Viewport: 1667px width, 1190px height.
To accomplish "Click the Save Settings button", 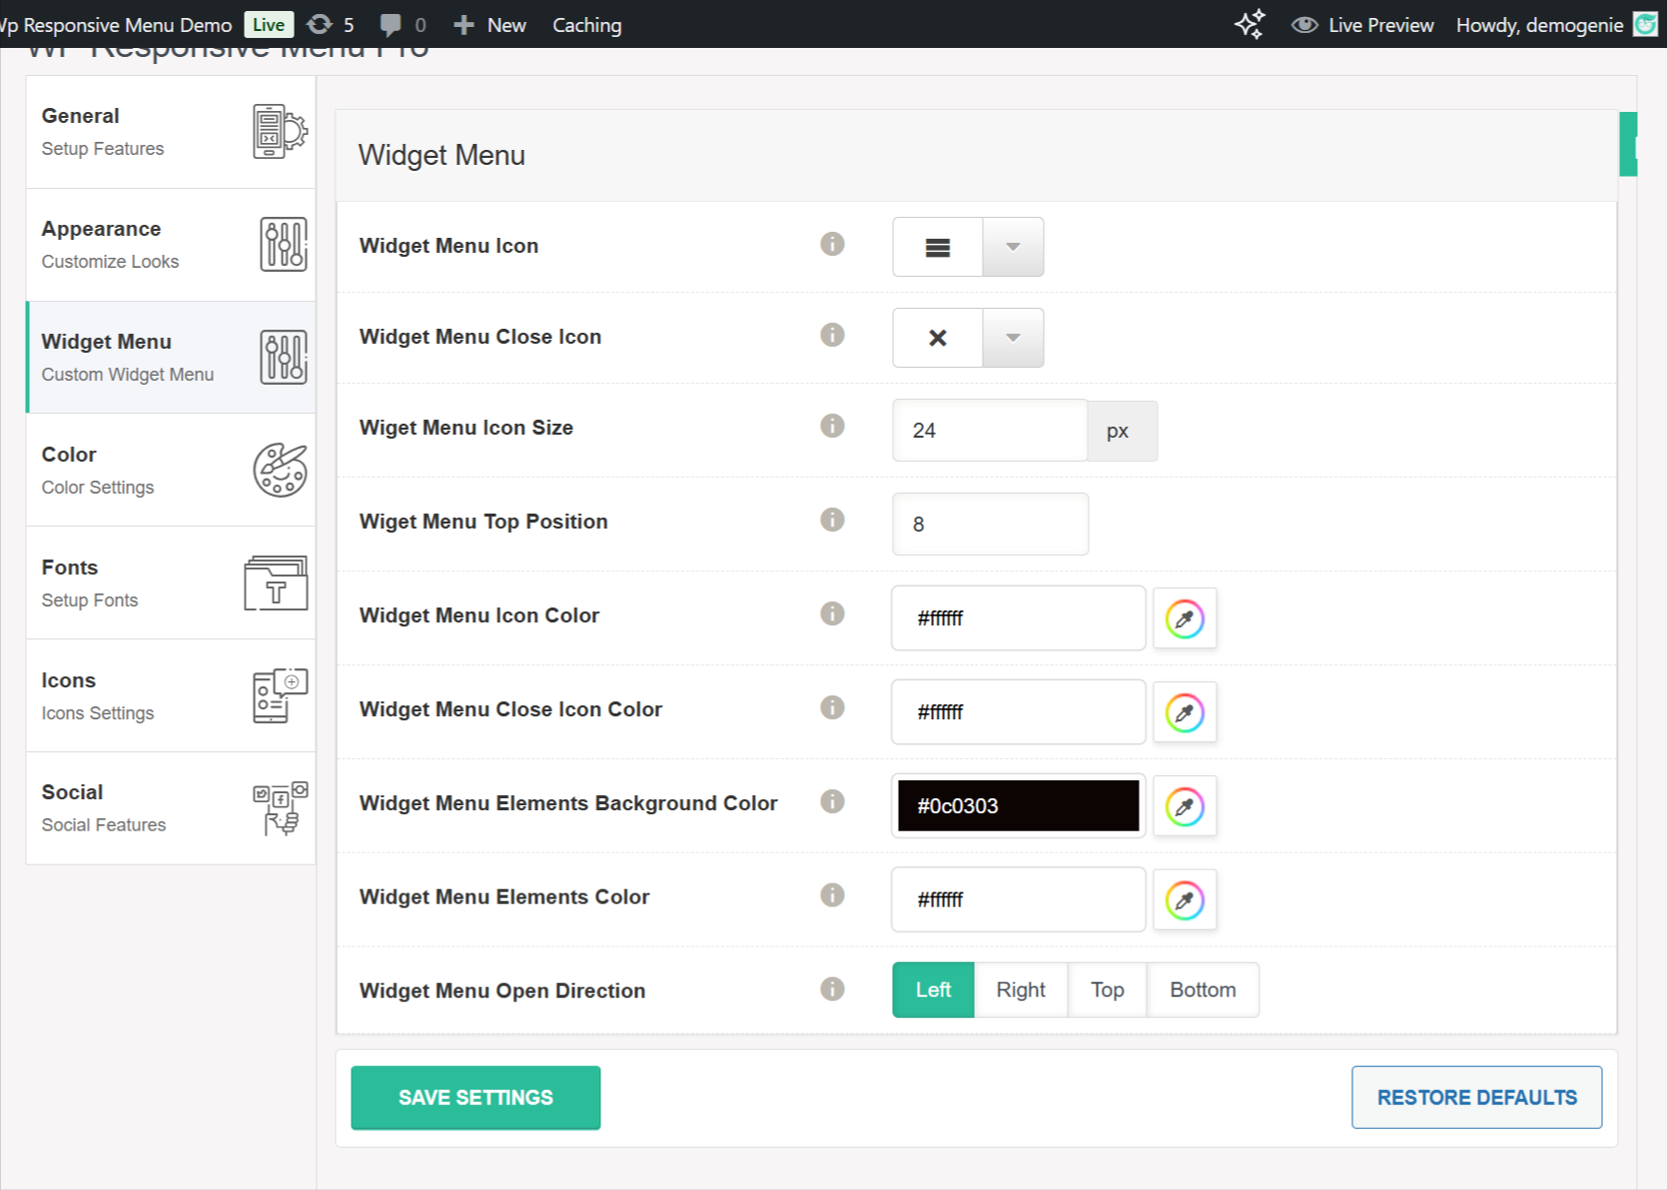I will pos(475,1098).
